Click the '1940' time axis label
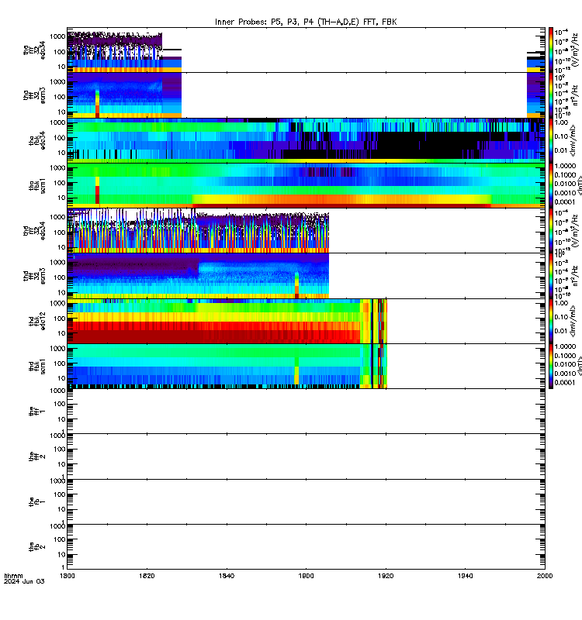The width and height of the screenshot is (582, 620). pyautogui.click(x=465, y=576)
